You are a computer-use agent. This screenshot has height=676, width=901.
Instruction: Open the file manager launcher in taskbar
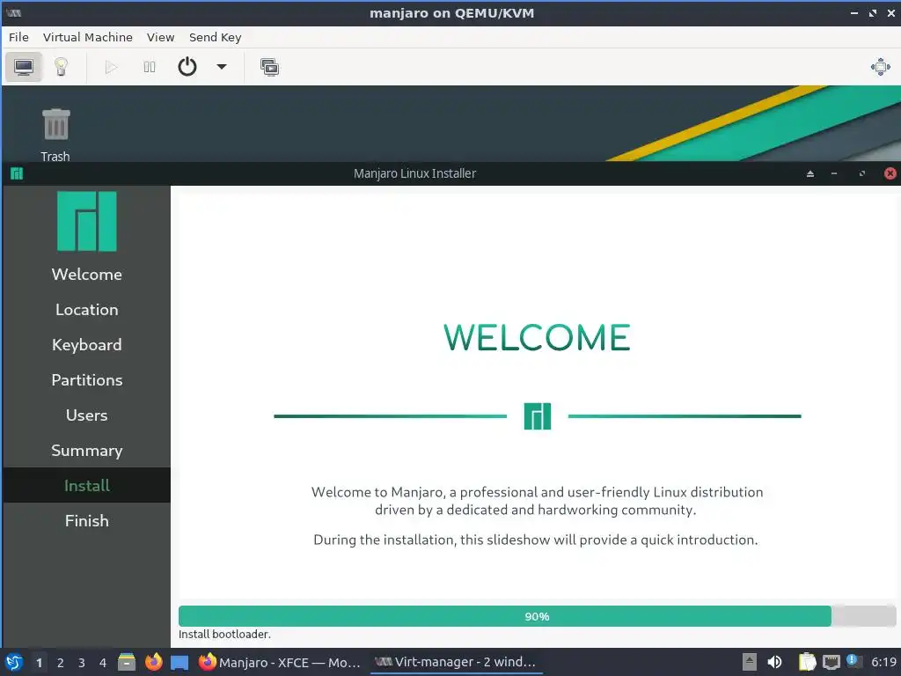127,662
